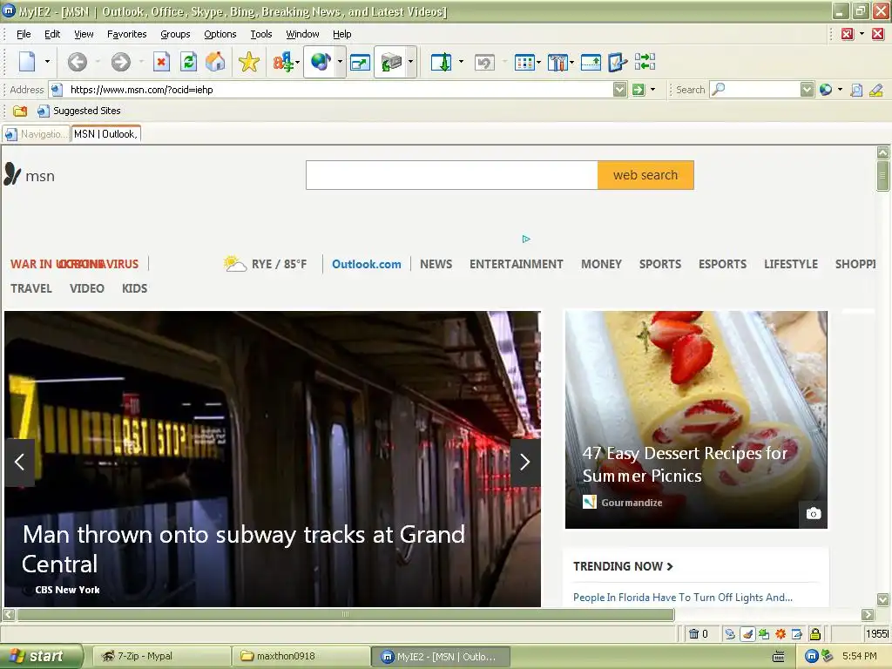892x669 pixels.
Task: Open maxthon0918 folder from taskbar
Action: [301, 657]
